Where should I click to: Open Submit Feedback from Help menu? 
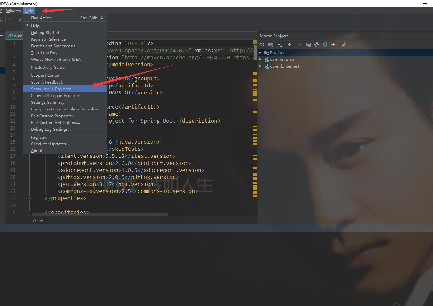47,82
